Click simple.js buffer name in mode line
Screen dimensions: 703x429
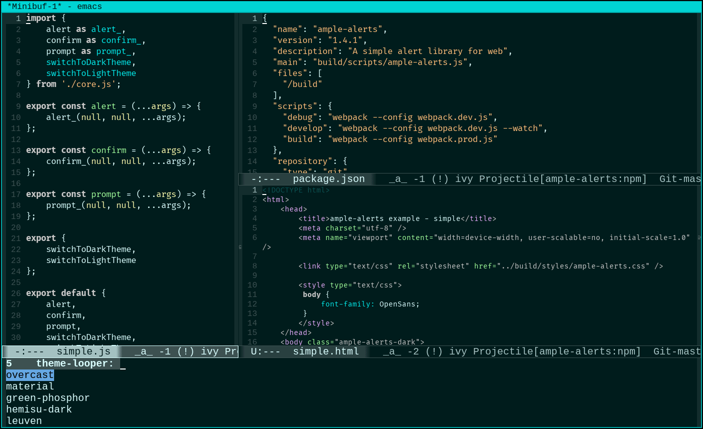click(x=84, y=351)
